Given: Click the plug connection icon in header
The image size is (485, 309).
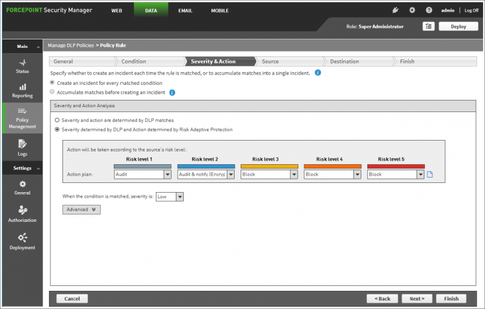Looking at the screenshot, I should coord(395,10).
